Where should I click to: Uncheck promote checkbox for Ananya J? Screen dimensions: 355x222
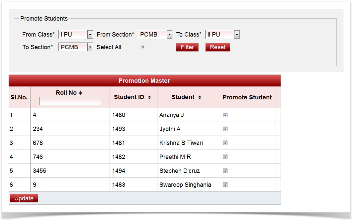(225, 115)
